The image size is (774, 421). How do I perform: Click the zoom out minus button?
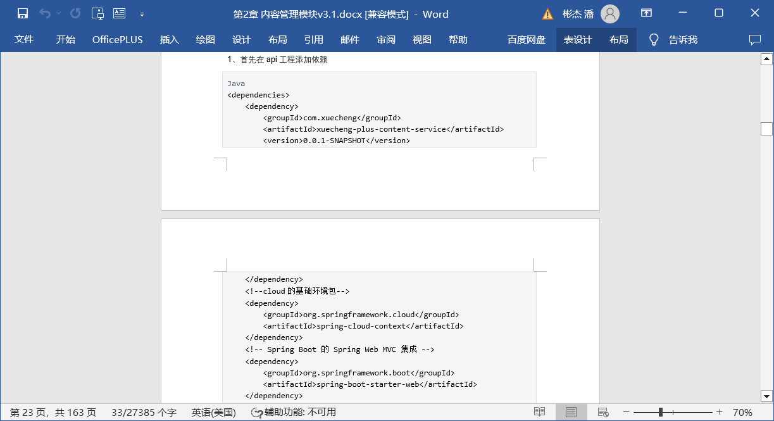coord(627,412)
